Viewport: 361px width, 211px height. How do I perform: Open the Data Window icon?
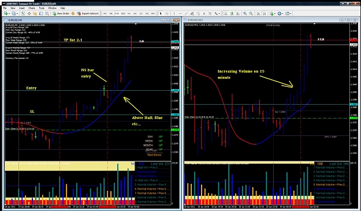tap(29, 14)
